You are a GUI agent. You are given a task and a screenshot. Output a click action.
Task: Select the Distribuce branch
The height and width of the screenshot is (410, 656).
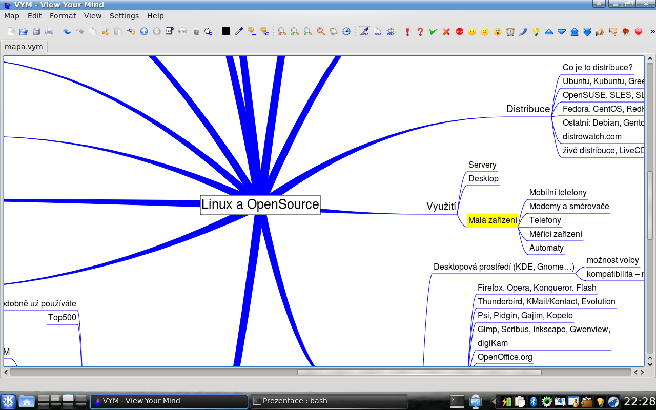coord(528,109)
